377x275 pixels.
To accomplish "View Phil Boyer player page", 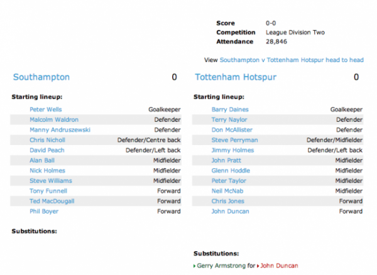I will 44,212.
